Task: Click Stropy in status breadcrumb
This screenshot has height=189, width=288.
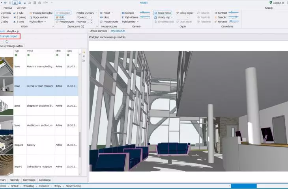Action: click(57, 186)
